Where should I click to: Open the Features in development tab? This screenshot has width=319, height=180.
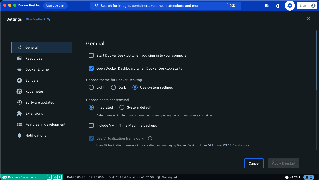(42, 124)
